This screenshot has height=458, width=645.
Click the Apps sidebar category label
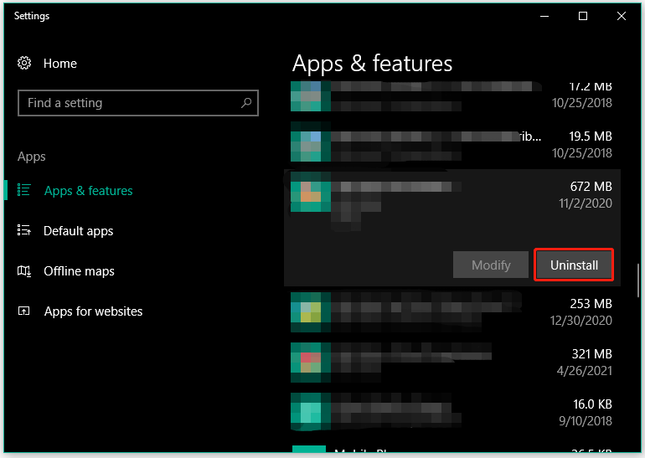click(31, 157)
